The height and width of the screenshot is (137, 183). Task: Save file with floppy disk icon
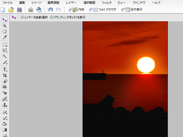coord(19,10)
